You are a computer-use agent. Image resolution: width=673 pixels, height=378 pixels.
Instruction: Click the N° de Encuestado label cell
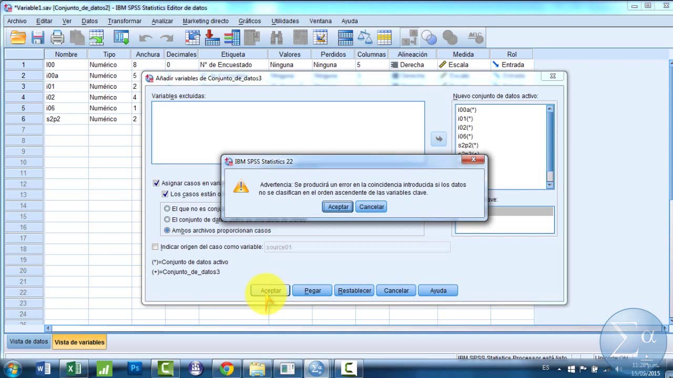tap(233, 65)
